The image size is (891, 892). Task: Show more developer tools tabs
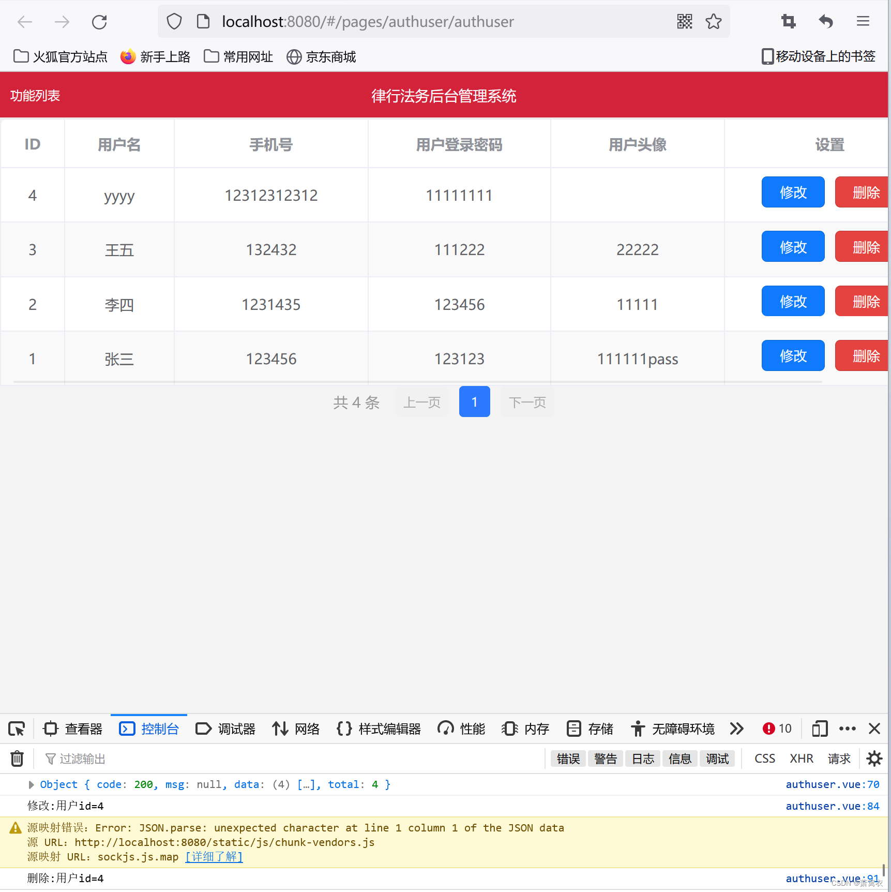pyautogui.click(x=737, y=729)
